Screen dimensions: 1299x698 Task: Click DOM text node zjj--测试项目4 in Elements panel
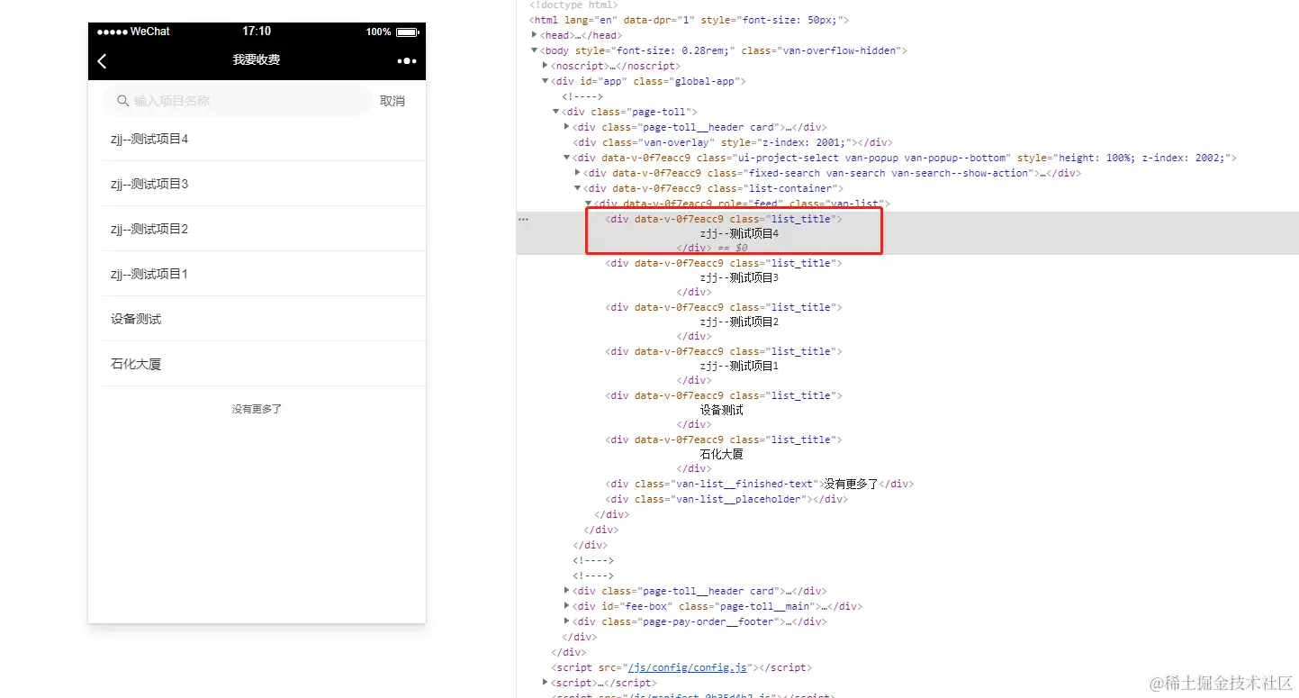pos(739,233)
